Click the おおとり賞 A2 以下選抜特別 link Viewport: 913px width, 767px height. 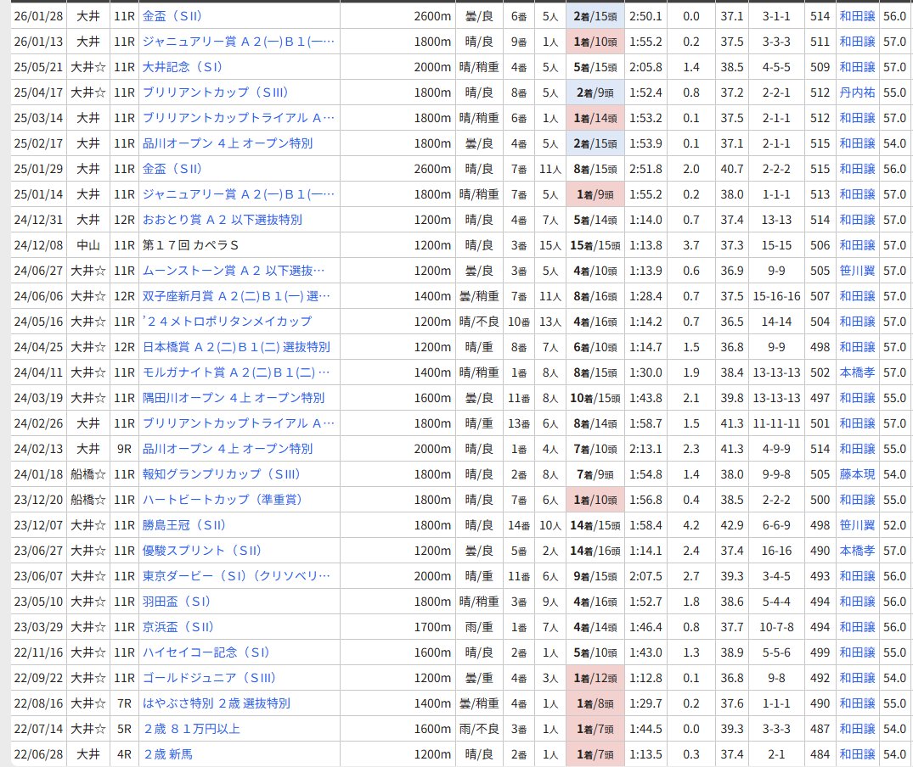coord(222,220)
